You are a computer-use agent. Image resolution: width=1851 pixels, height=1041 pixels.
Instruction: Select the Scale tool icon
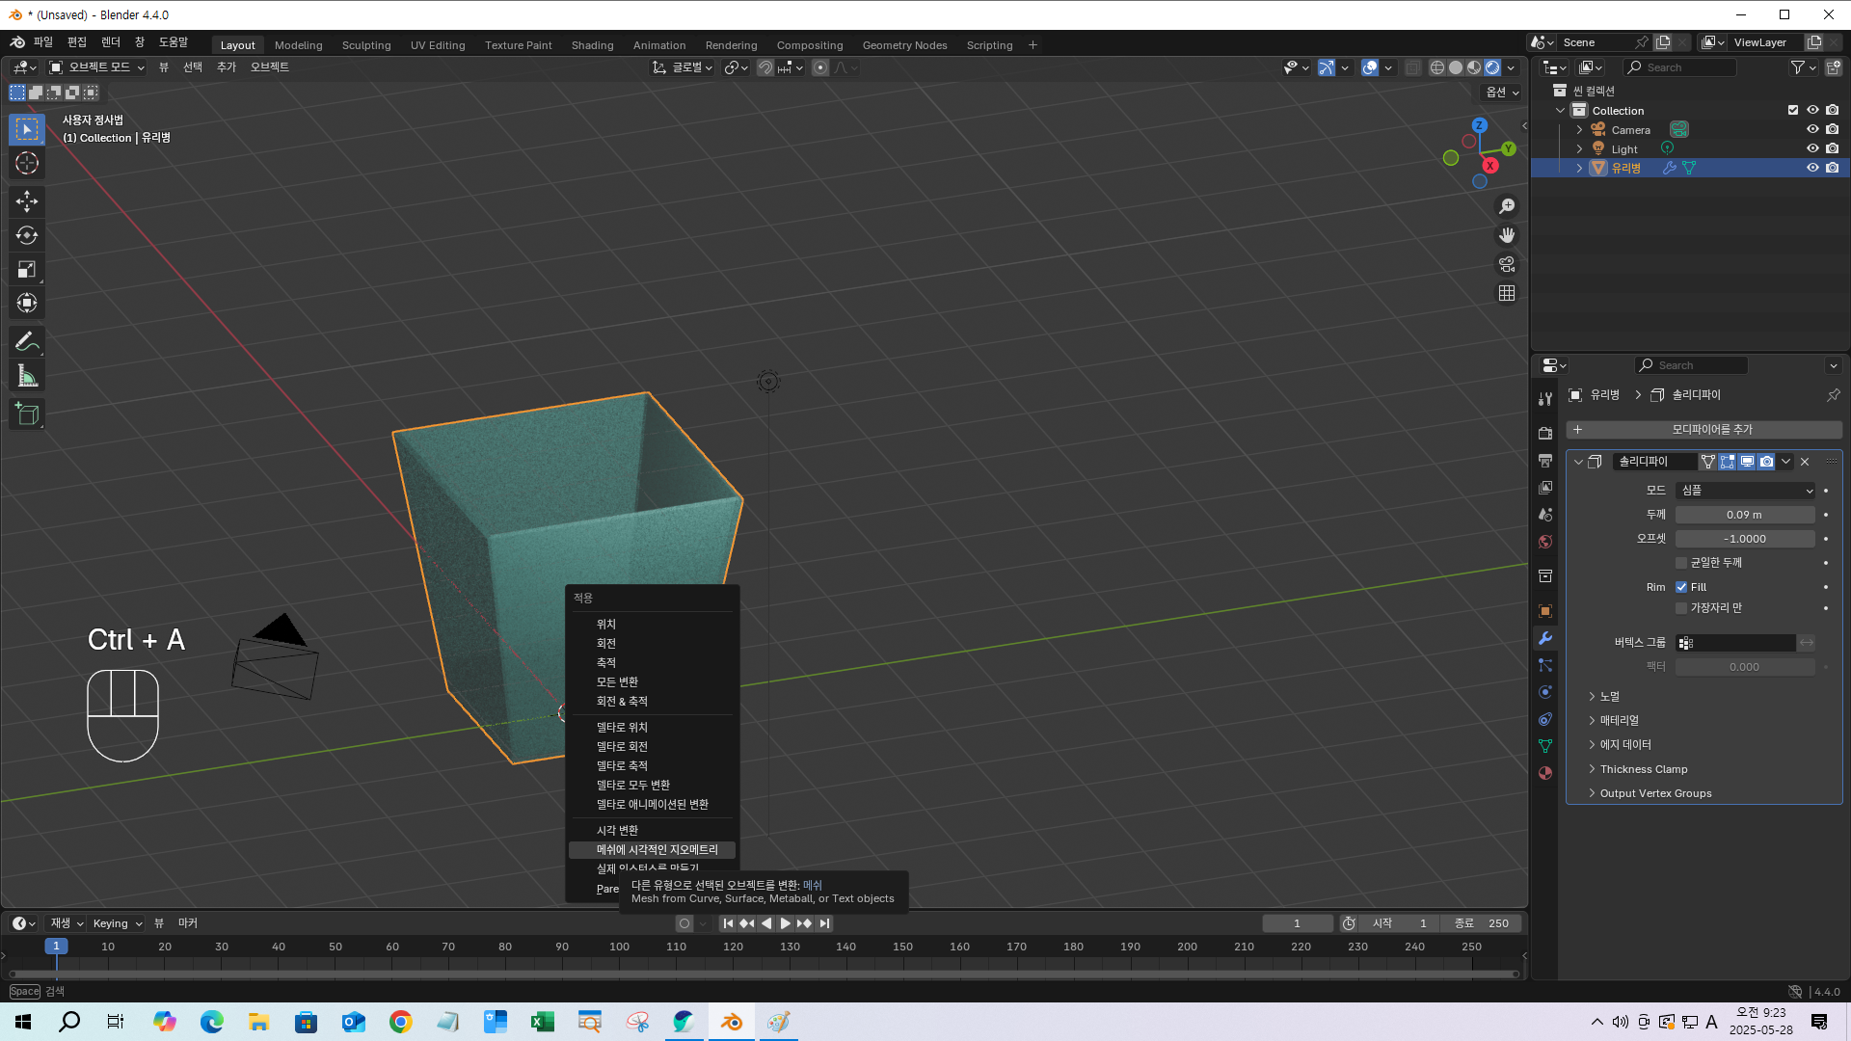click(x=27, y=269)
